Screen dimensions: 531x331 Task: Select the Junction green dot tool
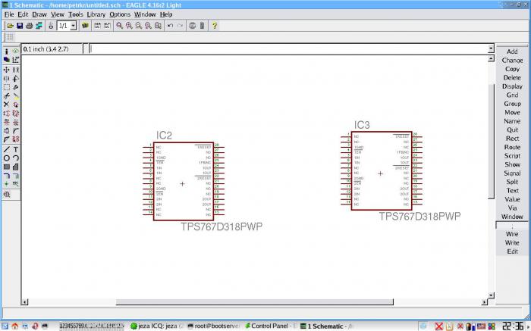(x=6, y=184)
